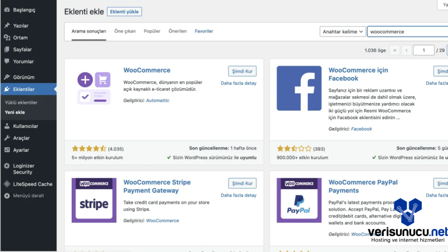Screen dimensions: 448x252
Task: Click the Kullanıcılar user icon
Action: [7, 126]
